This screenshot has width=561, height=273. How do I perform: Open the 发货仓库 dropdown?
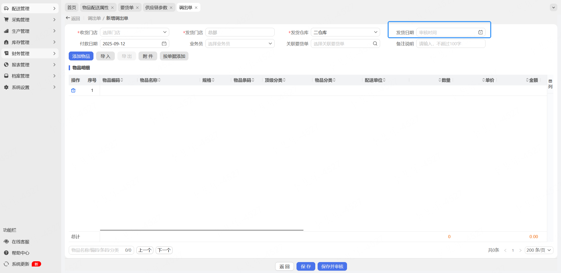coord(345,32)
